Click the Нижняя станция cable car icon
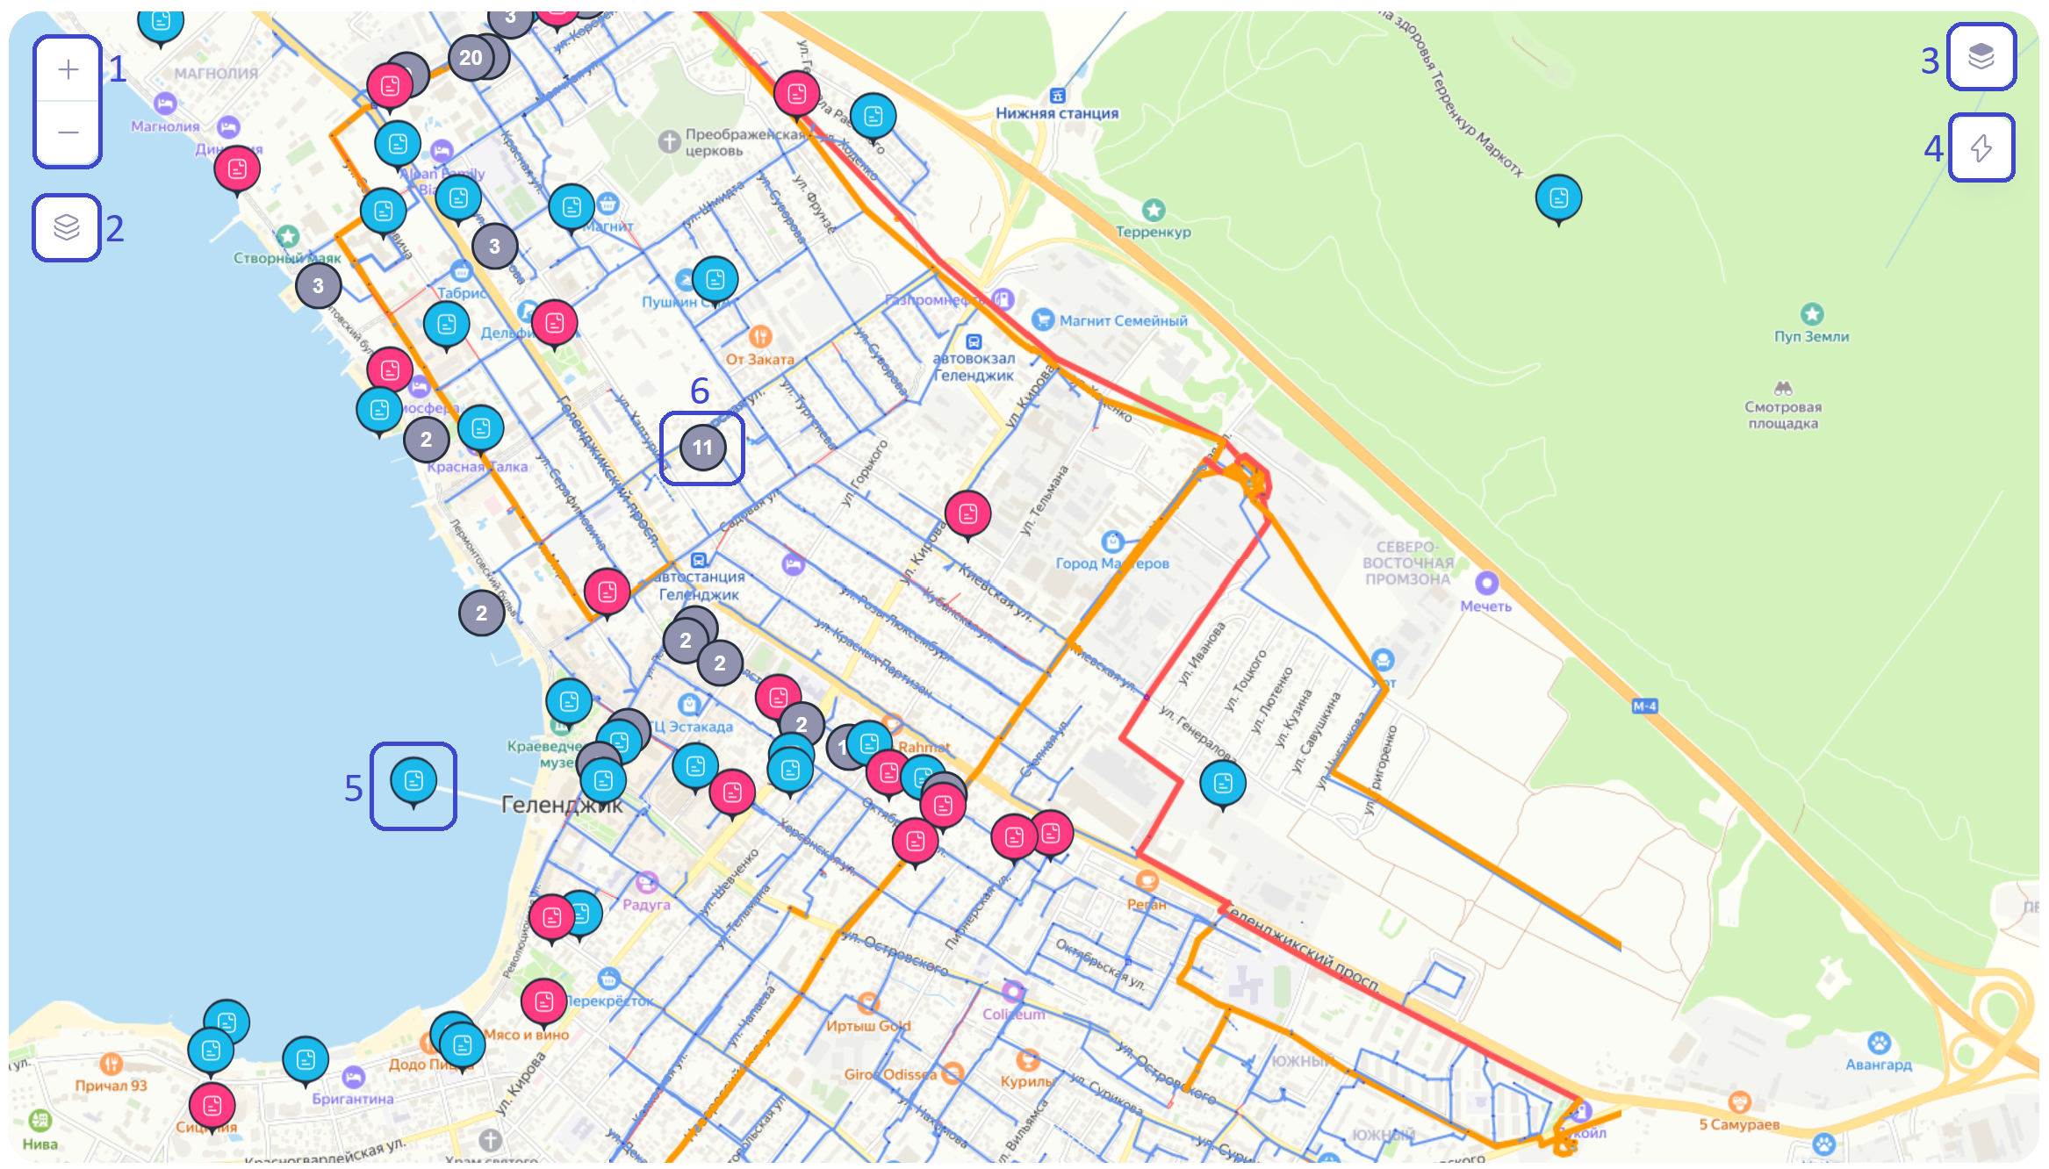 1057,95
